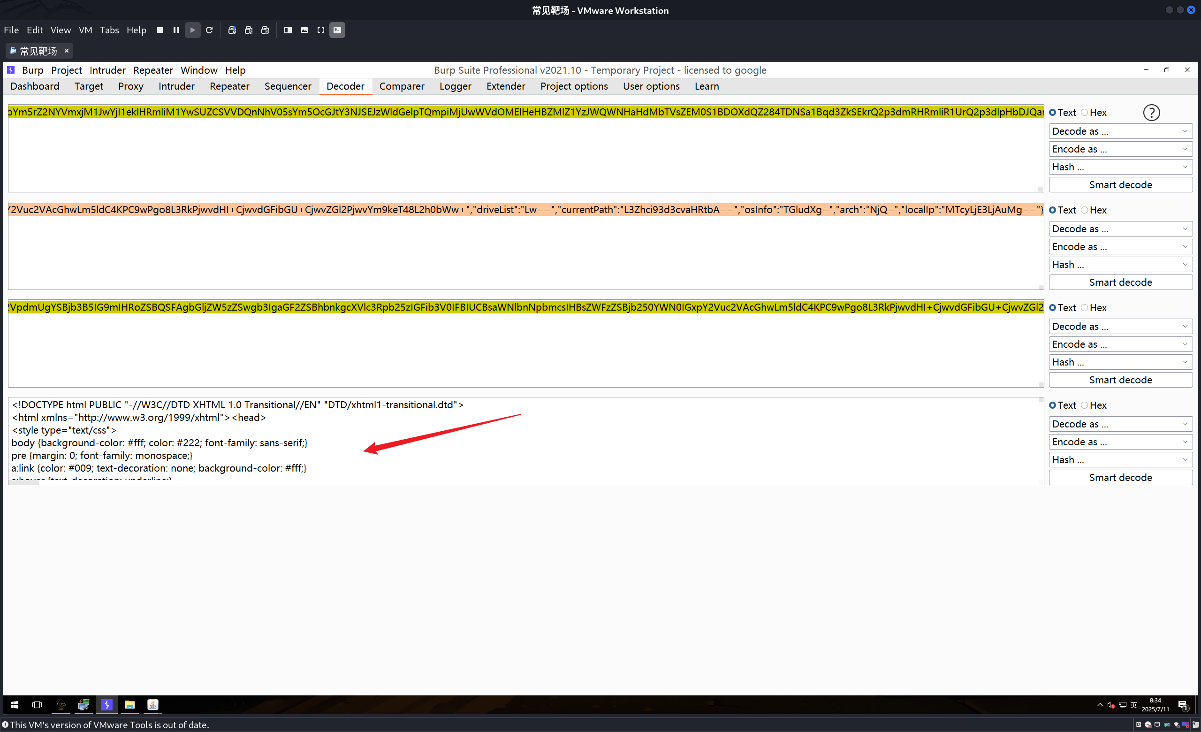The width and height of the screenshot is (1201, 732).
Task: Click the VMware console view icon
Action: pyautogui.click(x=337, y=30)
